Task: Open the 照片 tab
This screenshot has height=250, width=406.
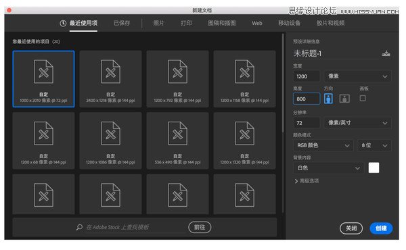Action: pos(158,23)
